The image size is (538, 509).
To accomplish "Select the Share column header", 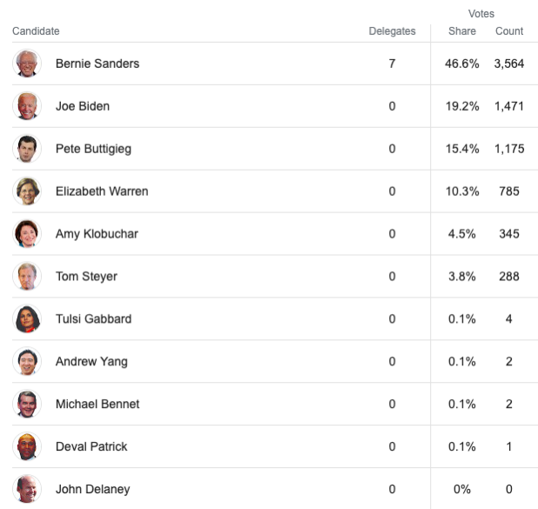I will tap(462, 31).
